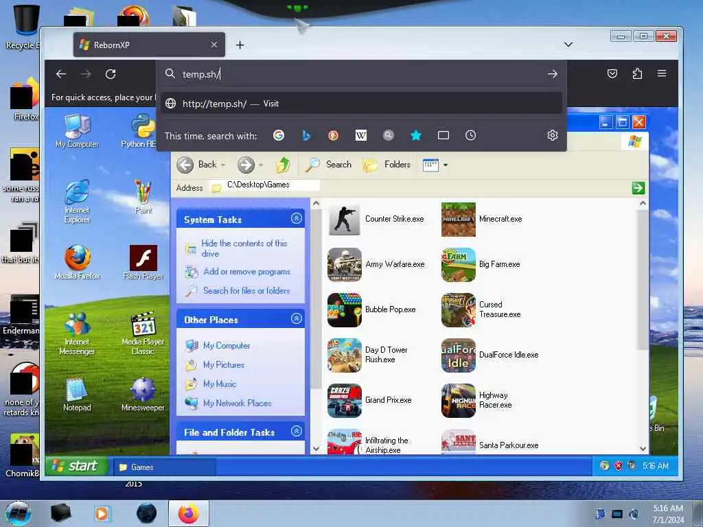Screen dimensions: 703x527
Task: Open Back button history dropdown arrow
Action: pos(223,165)
